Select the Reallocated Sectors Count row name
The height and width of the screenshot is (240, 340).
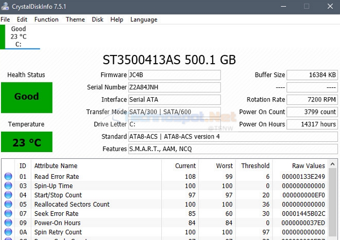pyautogui.click(x=72, y=204)
